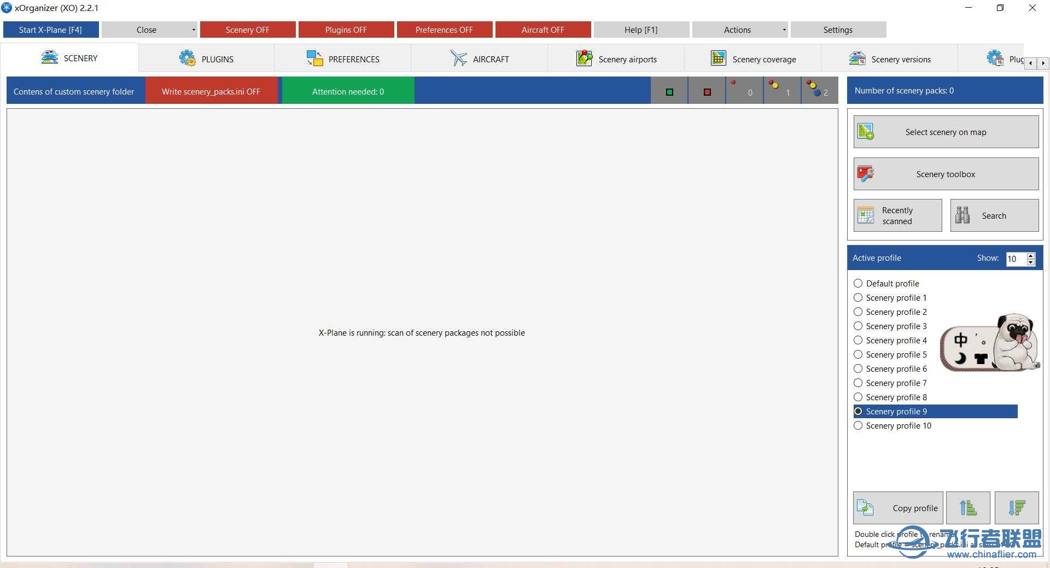1050x568 pixels.
Task: Switch to the SCENERY tab
Action: pyautogui.click(x=69, y=58)
